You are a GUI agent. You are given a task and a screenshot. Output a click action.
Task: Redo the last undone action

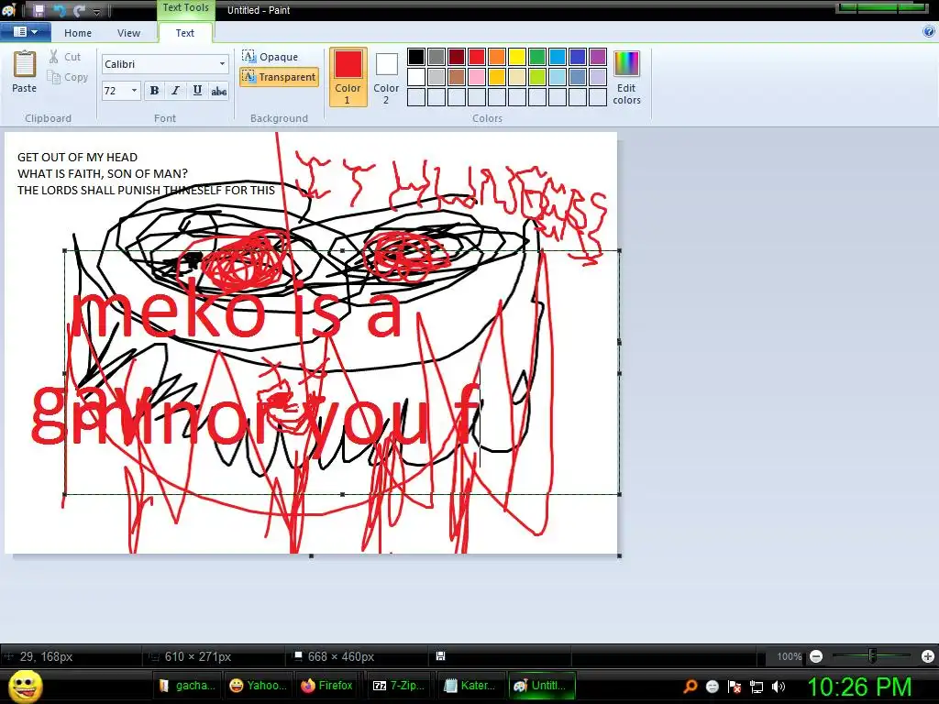point(79,10)
